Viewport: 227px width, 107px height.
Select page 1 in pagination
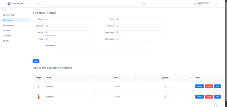[216, 106]
